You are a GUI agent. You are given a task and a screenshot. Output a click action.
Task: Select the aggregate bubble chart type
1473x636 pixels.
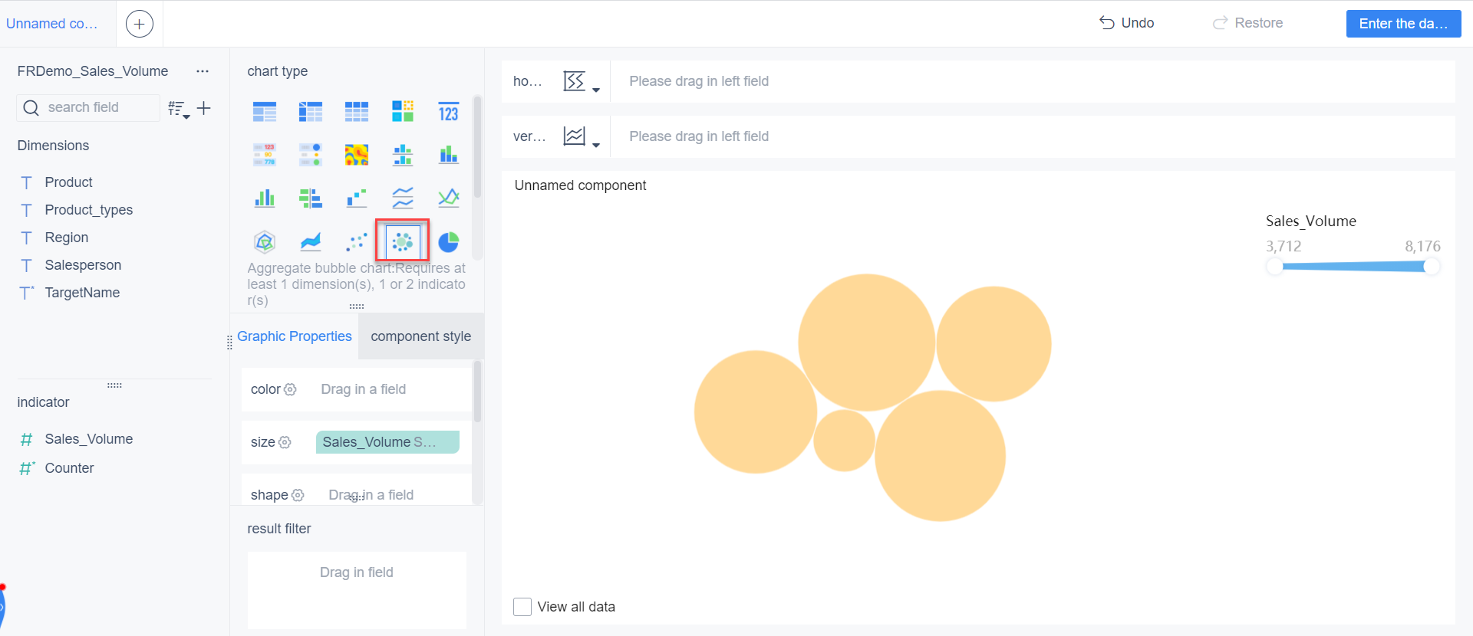(x=403, y=242)
